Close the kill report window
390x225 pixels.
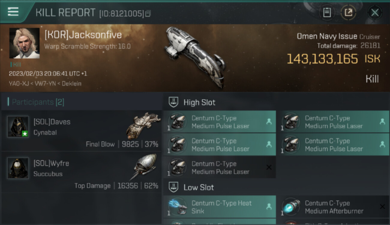(x=375, y=13)
